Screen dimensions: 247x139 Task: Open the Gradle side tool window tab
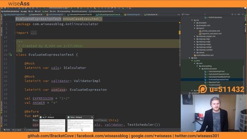[x=245, y=18]
